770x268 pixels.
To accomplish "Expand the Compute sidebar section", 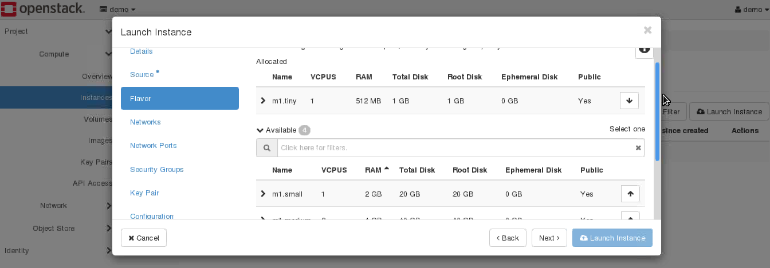I will pos(56,54).
